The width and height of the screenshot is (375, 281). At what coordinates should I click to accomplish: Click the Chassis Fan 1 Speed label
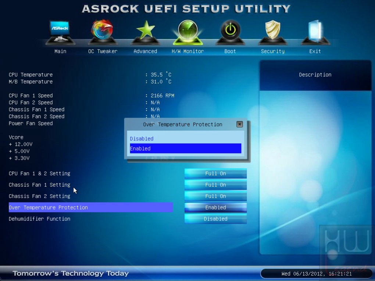tap(37, 109)
